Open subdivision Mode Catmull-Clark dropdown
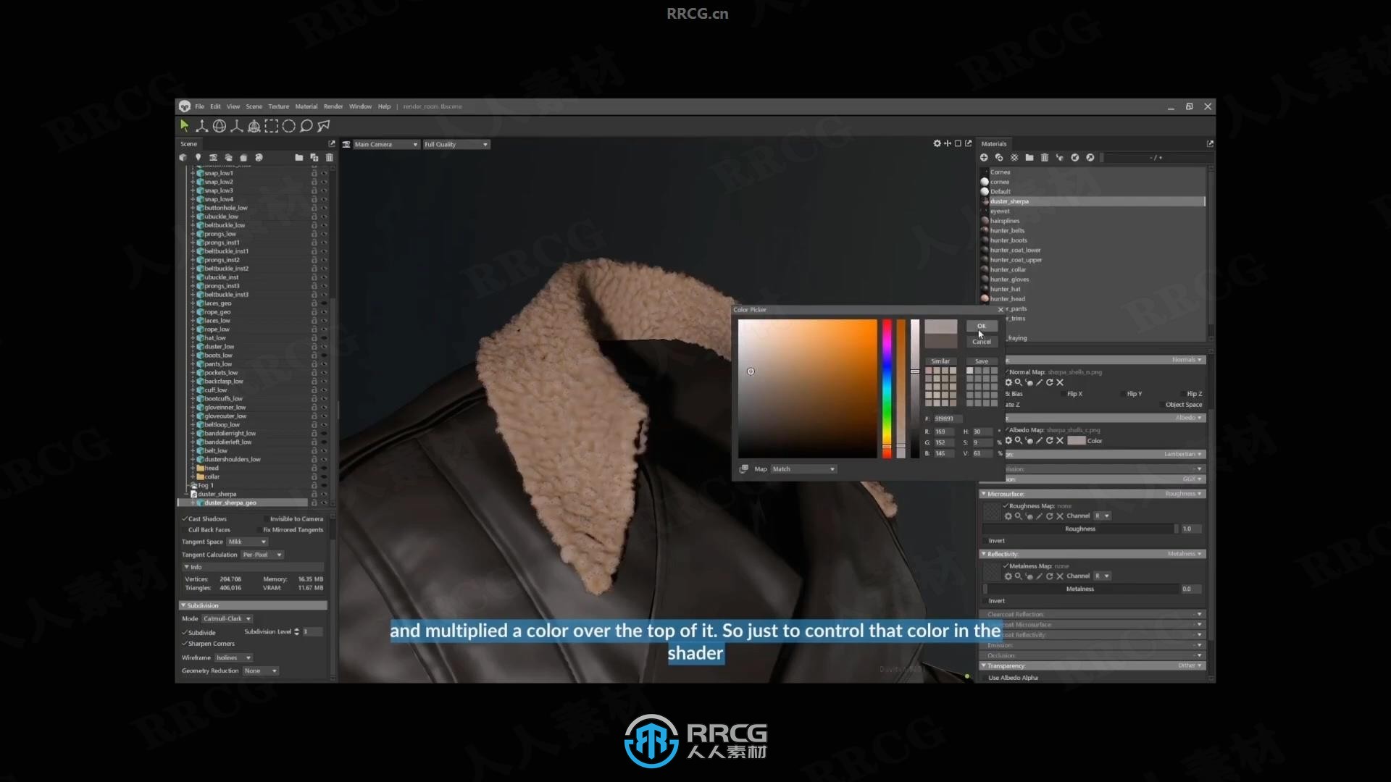 (x=227, y=619)
